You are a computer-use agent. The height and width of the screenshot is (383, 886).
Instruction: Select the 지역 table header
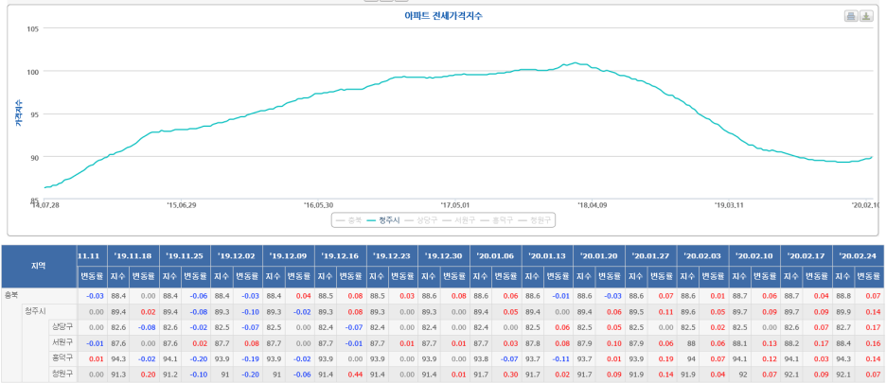39,266
